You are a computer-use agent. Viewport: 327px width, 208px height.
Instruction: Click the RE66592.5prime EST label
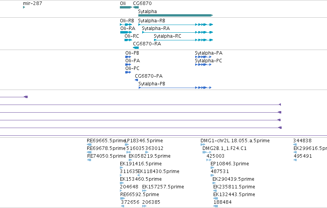[x=140, y=195]
